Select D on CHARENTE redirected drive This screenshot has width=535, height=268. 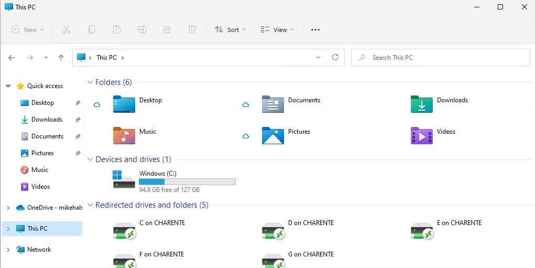pyautogui.click(x=298, y=230)
